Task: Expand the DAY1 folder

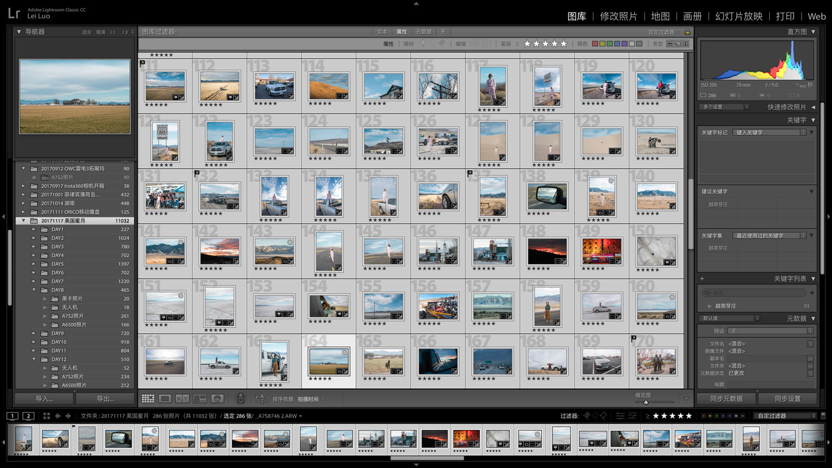Action: (x=34, y=229)
